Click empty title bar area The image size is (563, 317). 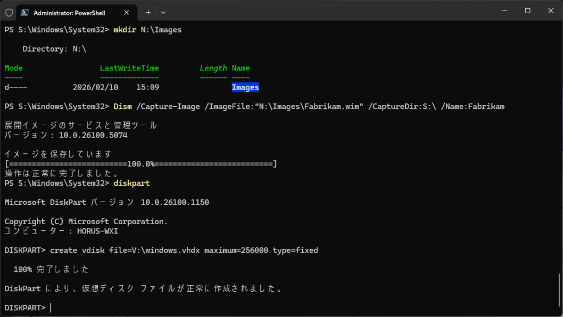330,11
